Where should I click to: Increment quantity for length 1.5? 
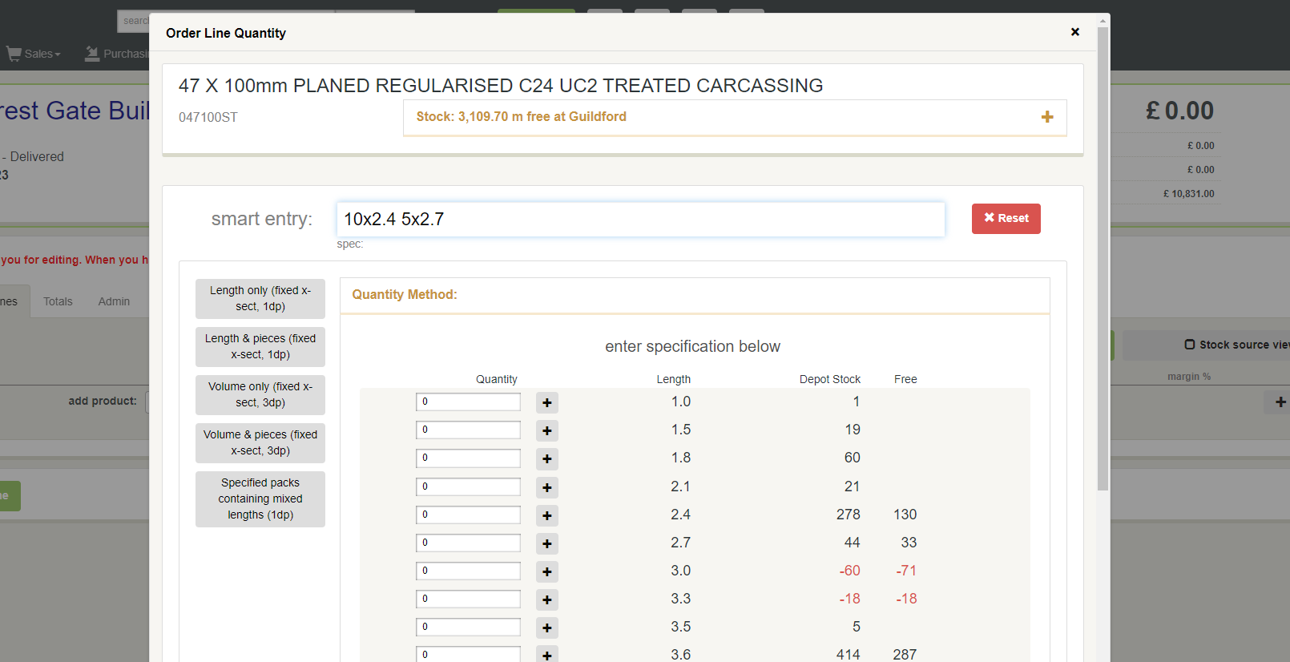[x=547, y=430]
